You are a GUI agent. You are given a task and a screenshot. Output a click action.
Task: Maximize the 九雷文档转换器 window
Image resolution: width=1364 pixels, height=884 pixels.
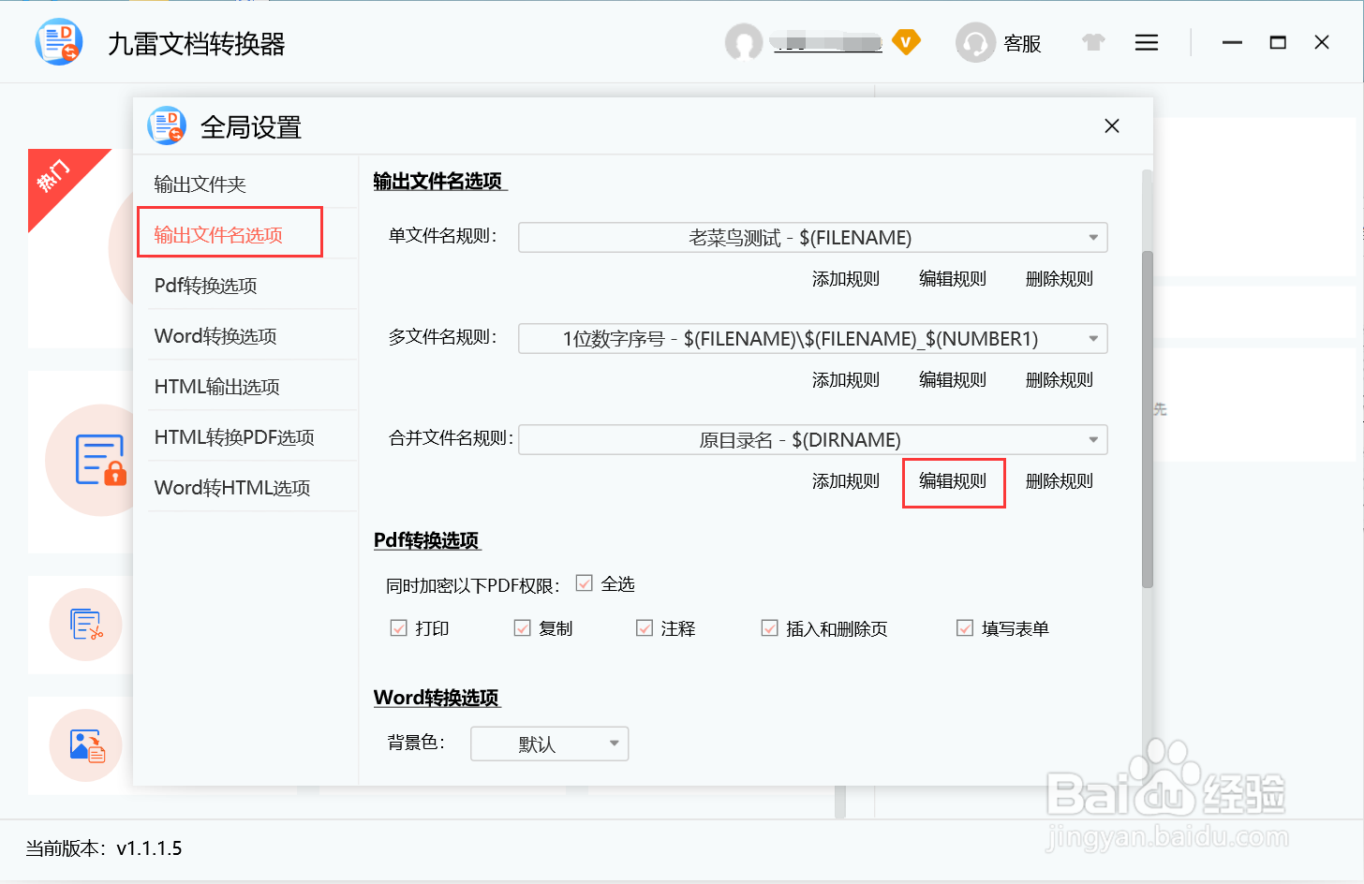click(1278, 42)
